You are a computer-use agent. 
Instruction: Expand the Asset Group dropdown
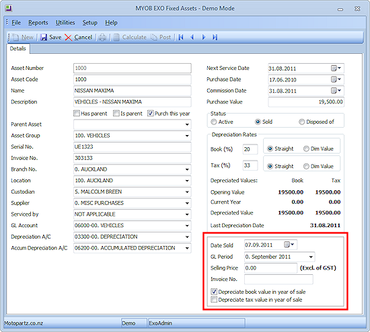(187, 136)
